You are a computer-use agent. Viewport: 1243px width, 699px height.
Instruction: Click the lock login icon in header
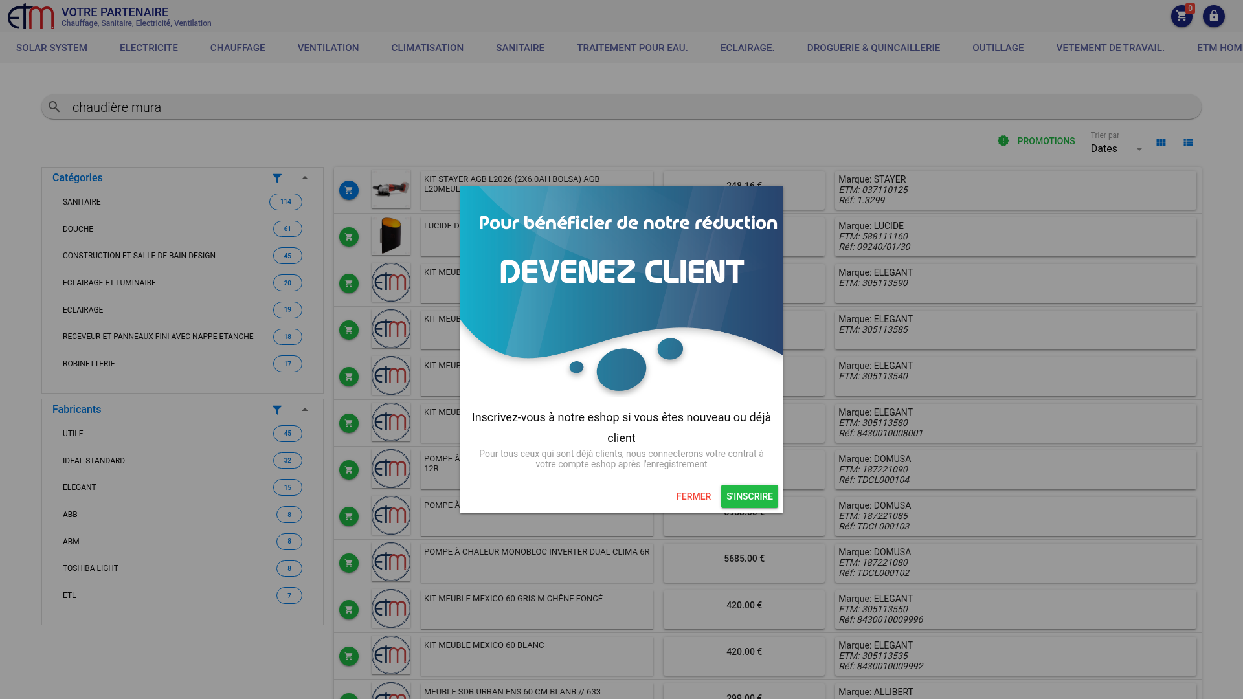[1214, 16]
